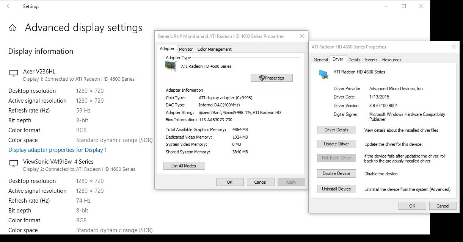Click the Roll Back Driver button

click(x=336, y=158)
